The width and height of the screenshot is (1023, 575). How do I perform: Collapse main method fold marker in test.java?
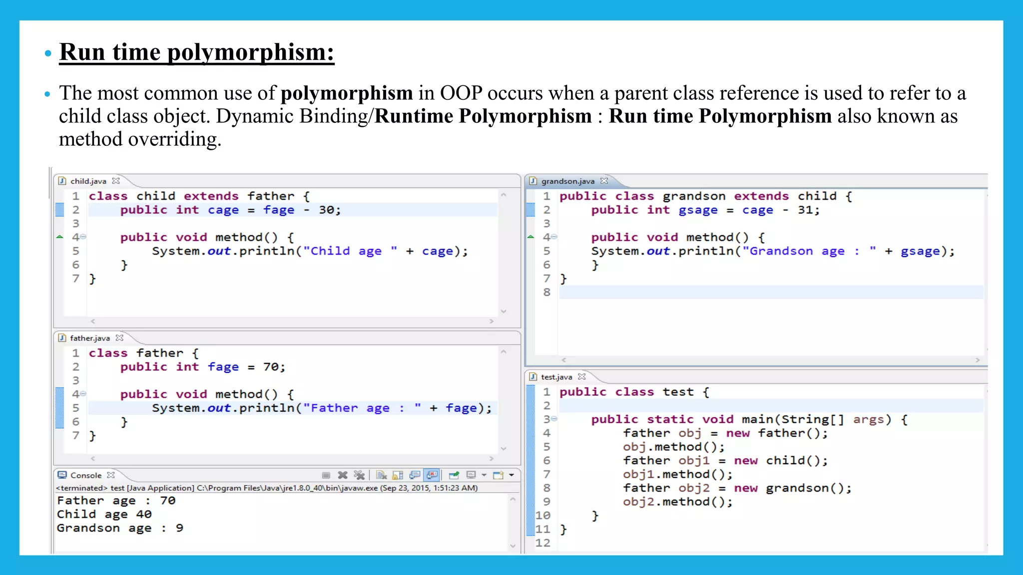(554, 419)
